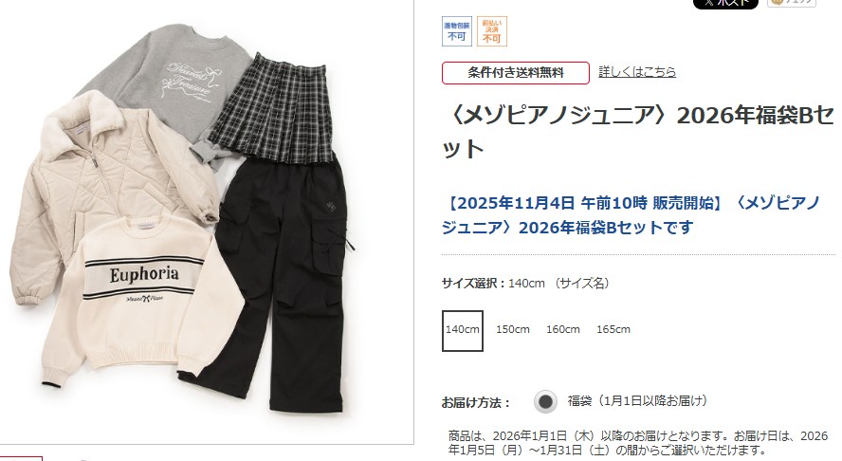Select the 福袋 delivery method radio button
This screenshot has width=842, height=461.
(x=545, y=401)
